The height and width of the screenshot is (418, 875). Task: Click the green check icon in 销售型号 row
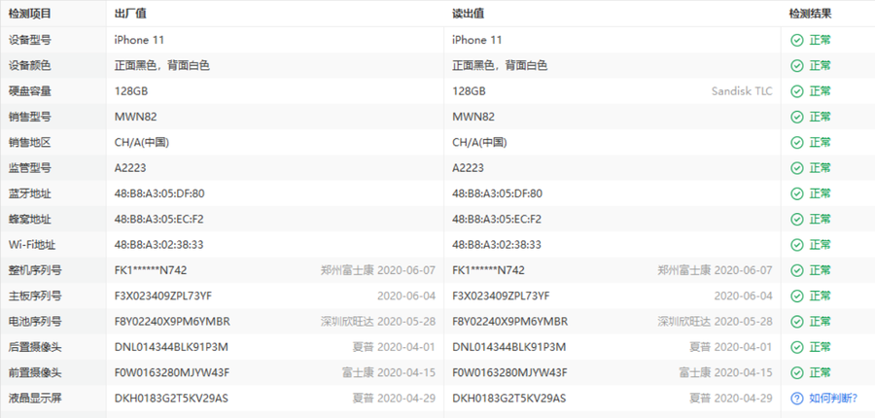click(x=797, y=118)
